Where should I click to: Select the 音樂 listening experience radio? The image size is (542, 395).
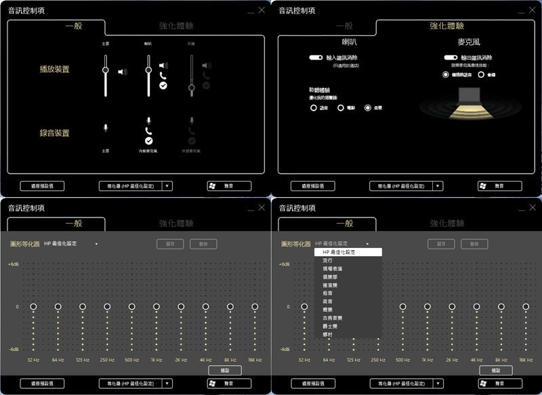click(368, 108)
